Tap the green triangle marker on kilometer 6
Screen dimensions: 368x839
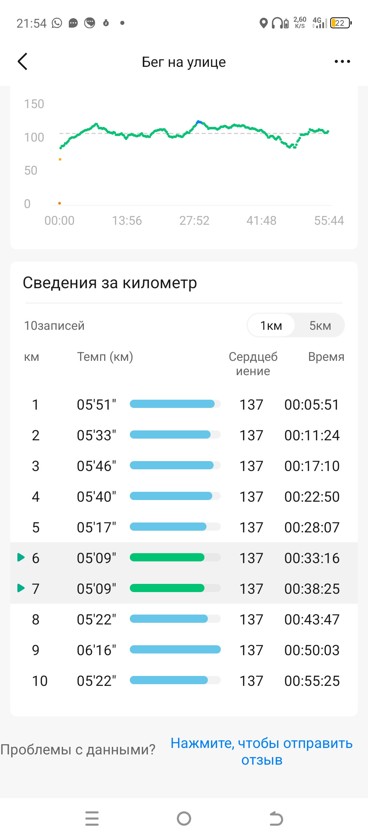coord(21,557)
